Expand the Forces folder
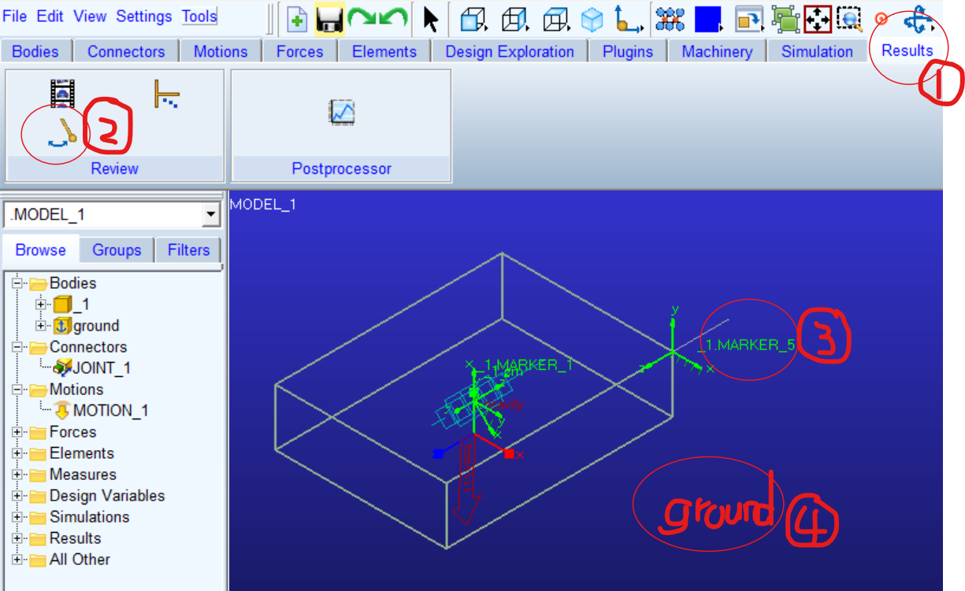965x591 pixels. pyautogui.click(x=17, y=432)
